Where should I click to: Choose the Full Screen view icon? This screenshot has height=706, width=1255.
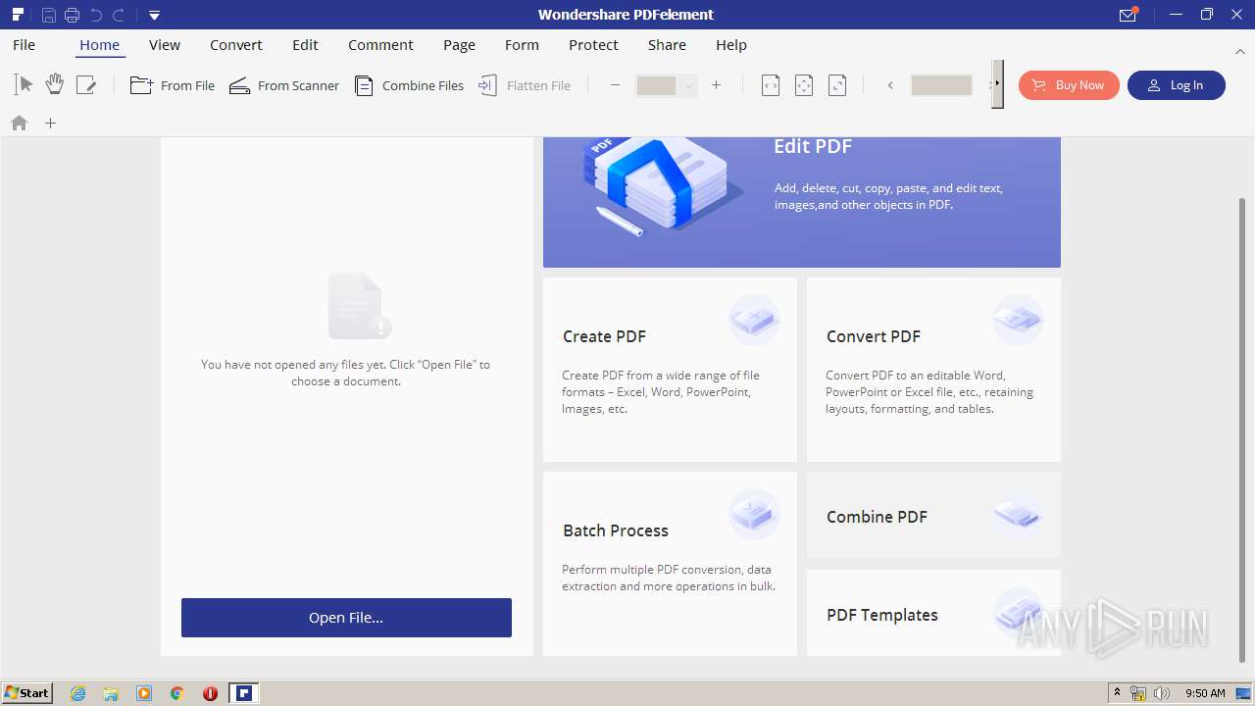[x=837, y=85]
